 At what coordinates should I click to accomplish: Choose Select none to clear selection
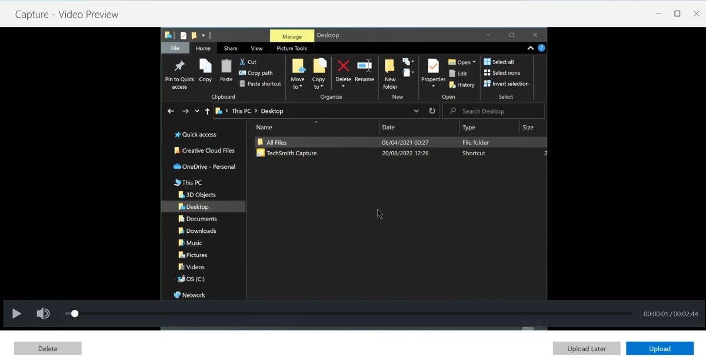point(502,72)
